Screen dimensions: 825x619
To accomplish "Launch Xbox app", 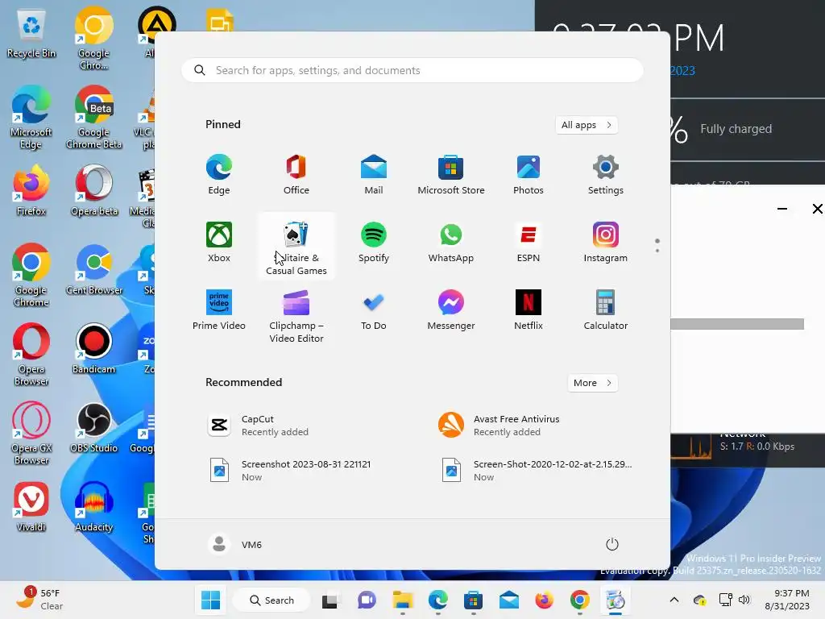I will tap(219, 243).
